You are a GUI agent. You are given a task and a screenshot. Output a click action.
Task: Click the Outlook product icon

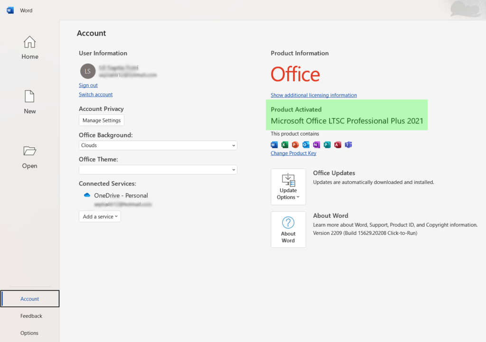[306, 145]
